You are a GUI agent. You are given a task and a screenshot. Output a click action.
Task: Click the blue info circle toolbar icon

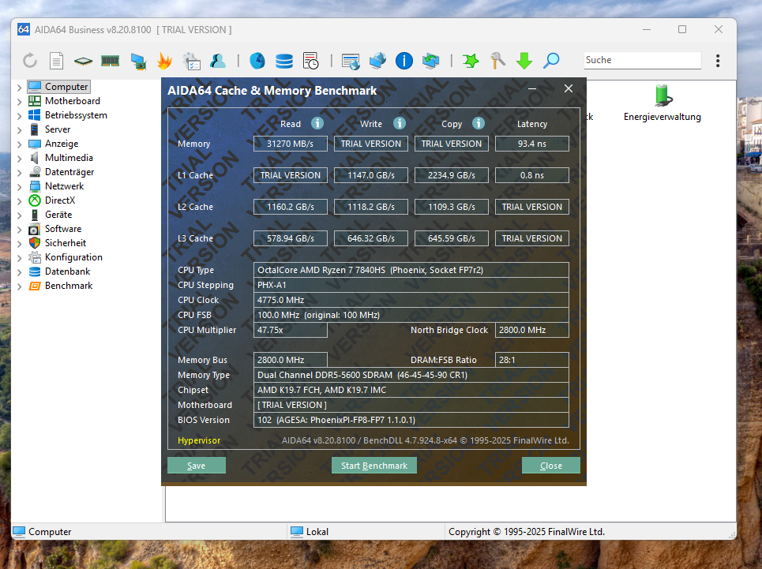[404, 61]
